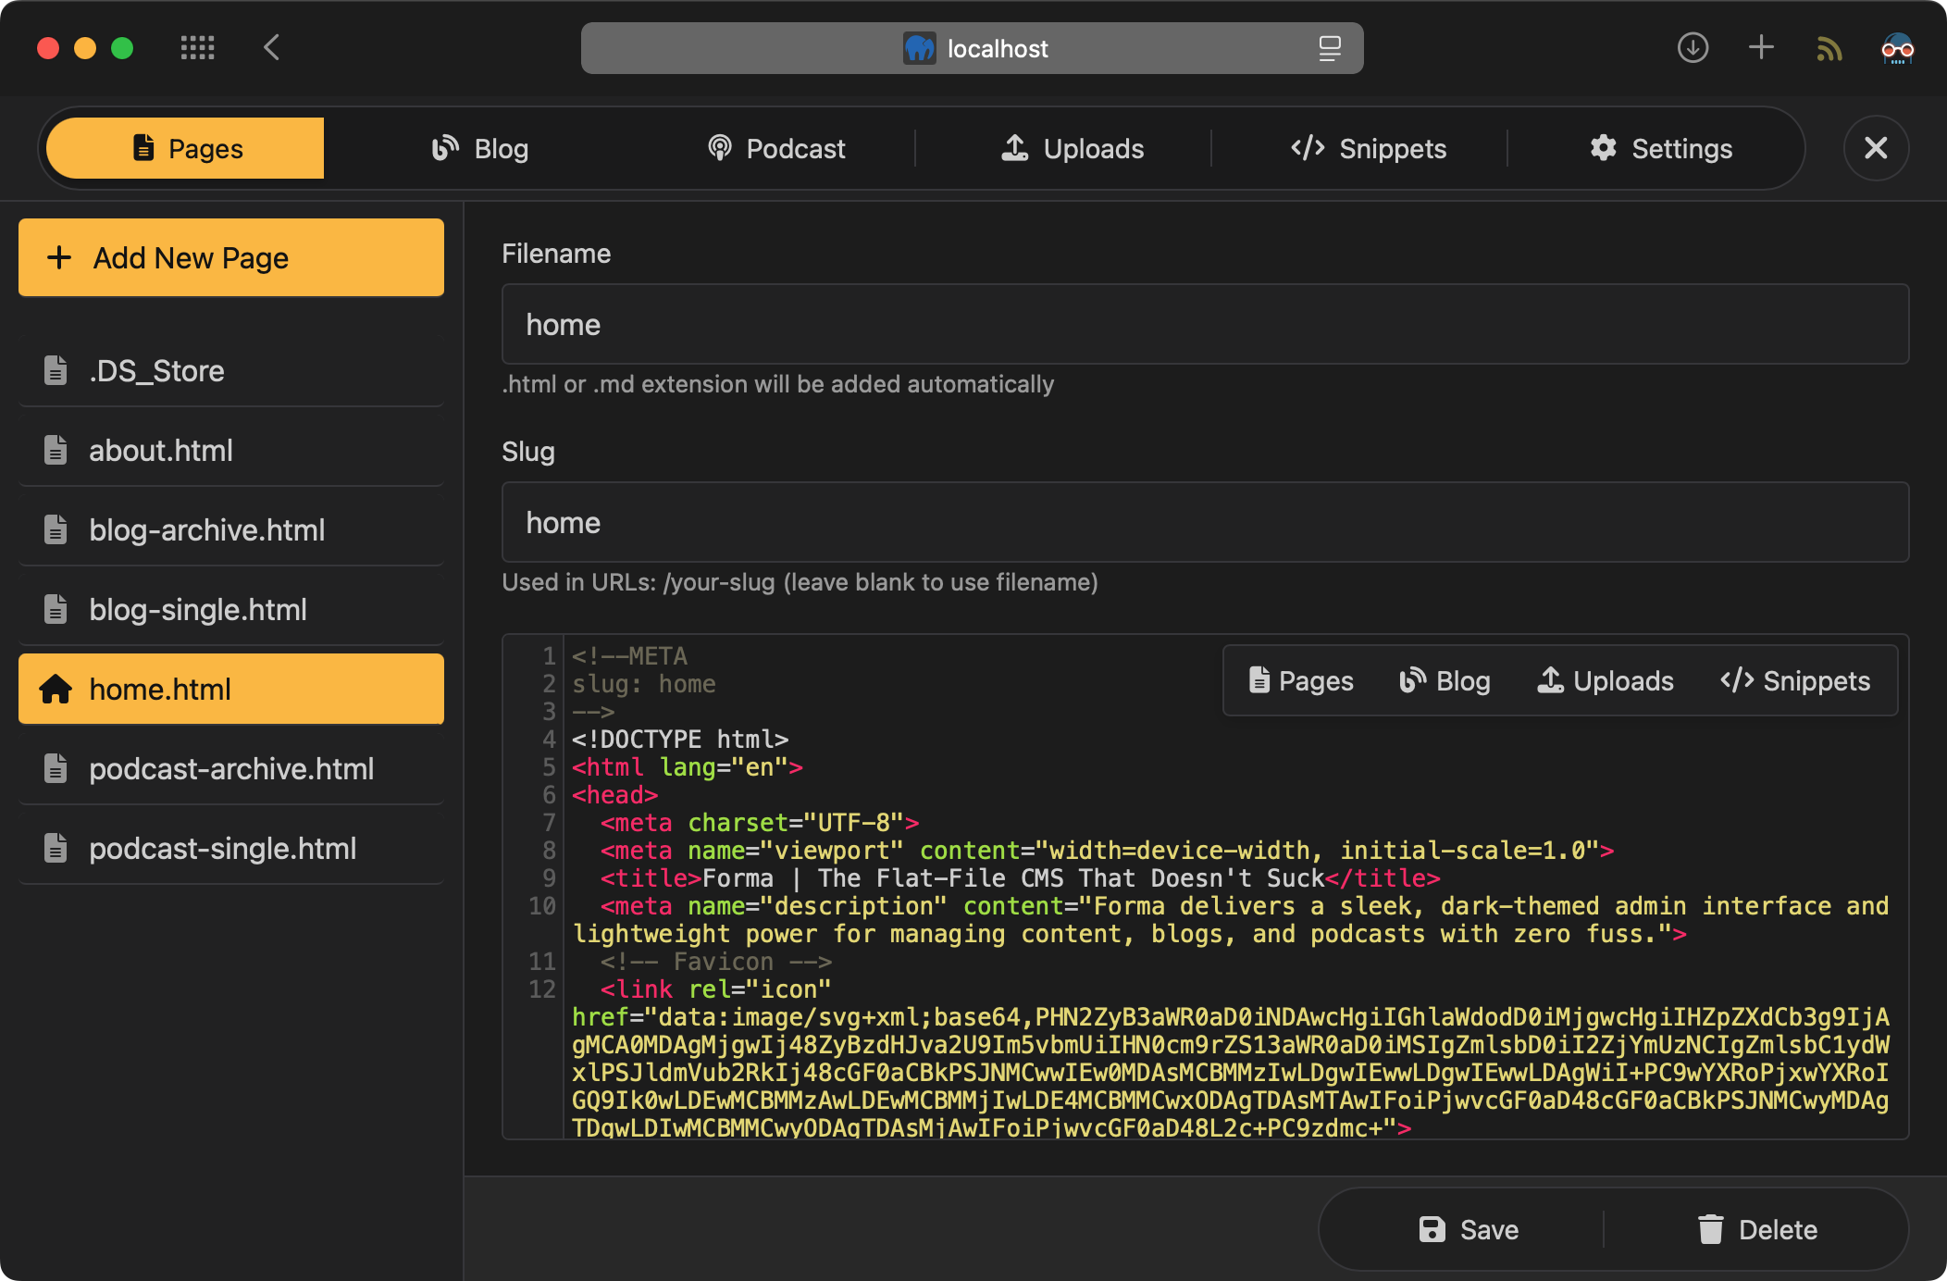
Task: Click the Add New Page button
Action: point(230,257)
